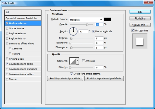Click the Distanza value field
155x109 pixels.
click(99, 38)
